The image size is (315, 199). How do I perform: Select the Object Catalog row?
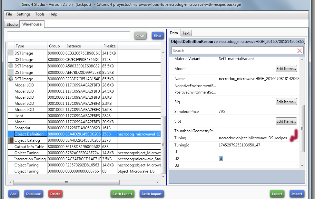pos(84,140)
